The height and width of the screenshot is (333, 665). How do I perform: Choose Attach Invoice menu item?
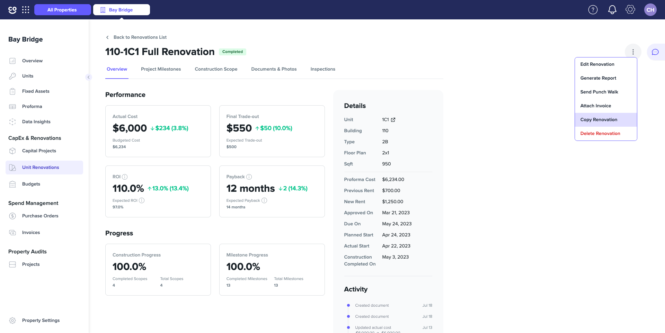pos(606,106)
